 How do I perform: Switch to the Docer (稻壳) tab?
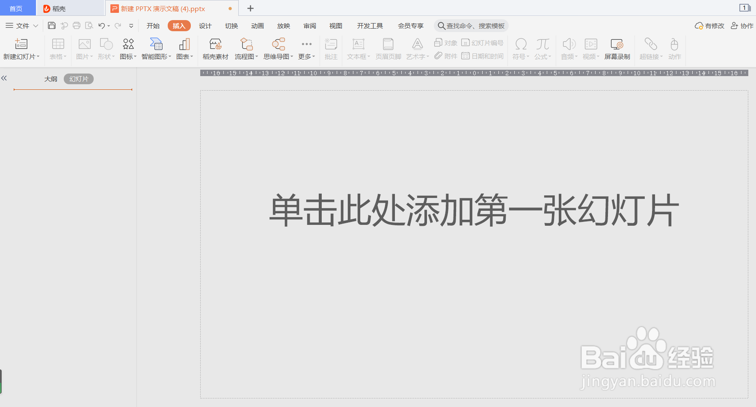tap(71, 9)
